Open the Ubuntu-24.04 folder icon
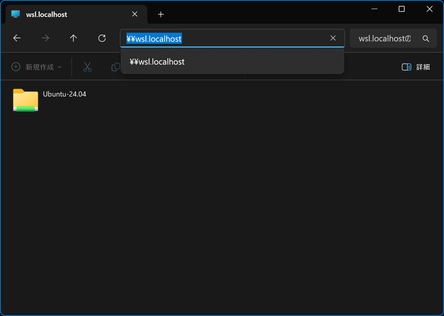 tap(26, 100)
